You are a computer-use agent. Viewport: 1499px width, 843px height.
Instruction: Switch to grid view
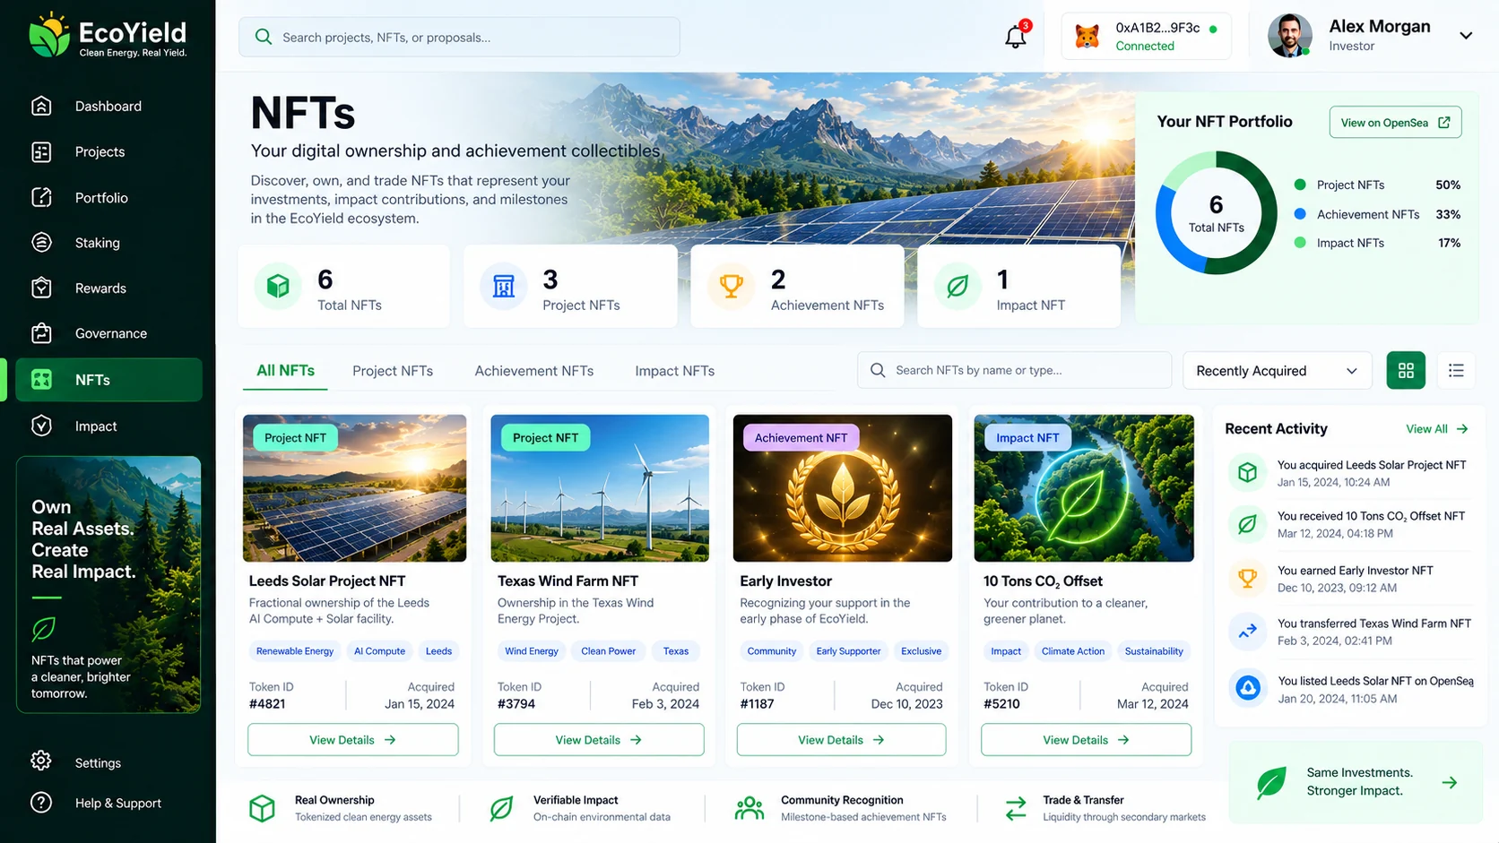tap(1406, 370)
